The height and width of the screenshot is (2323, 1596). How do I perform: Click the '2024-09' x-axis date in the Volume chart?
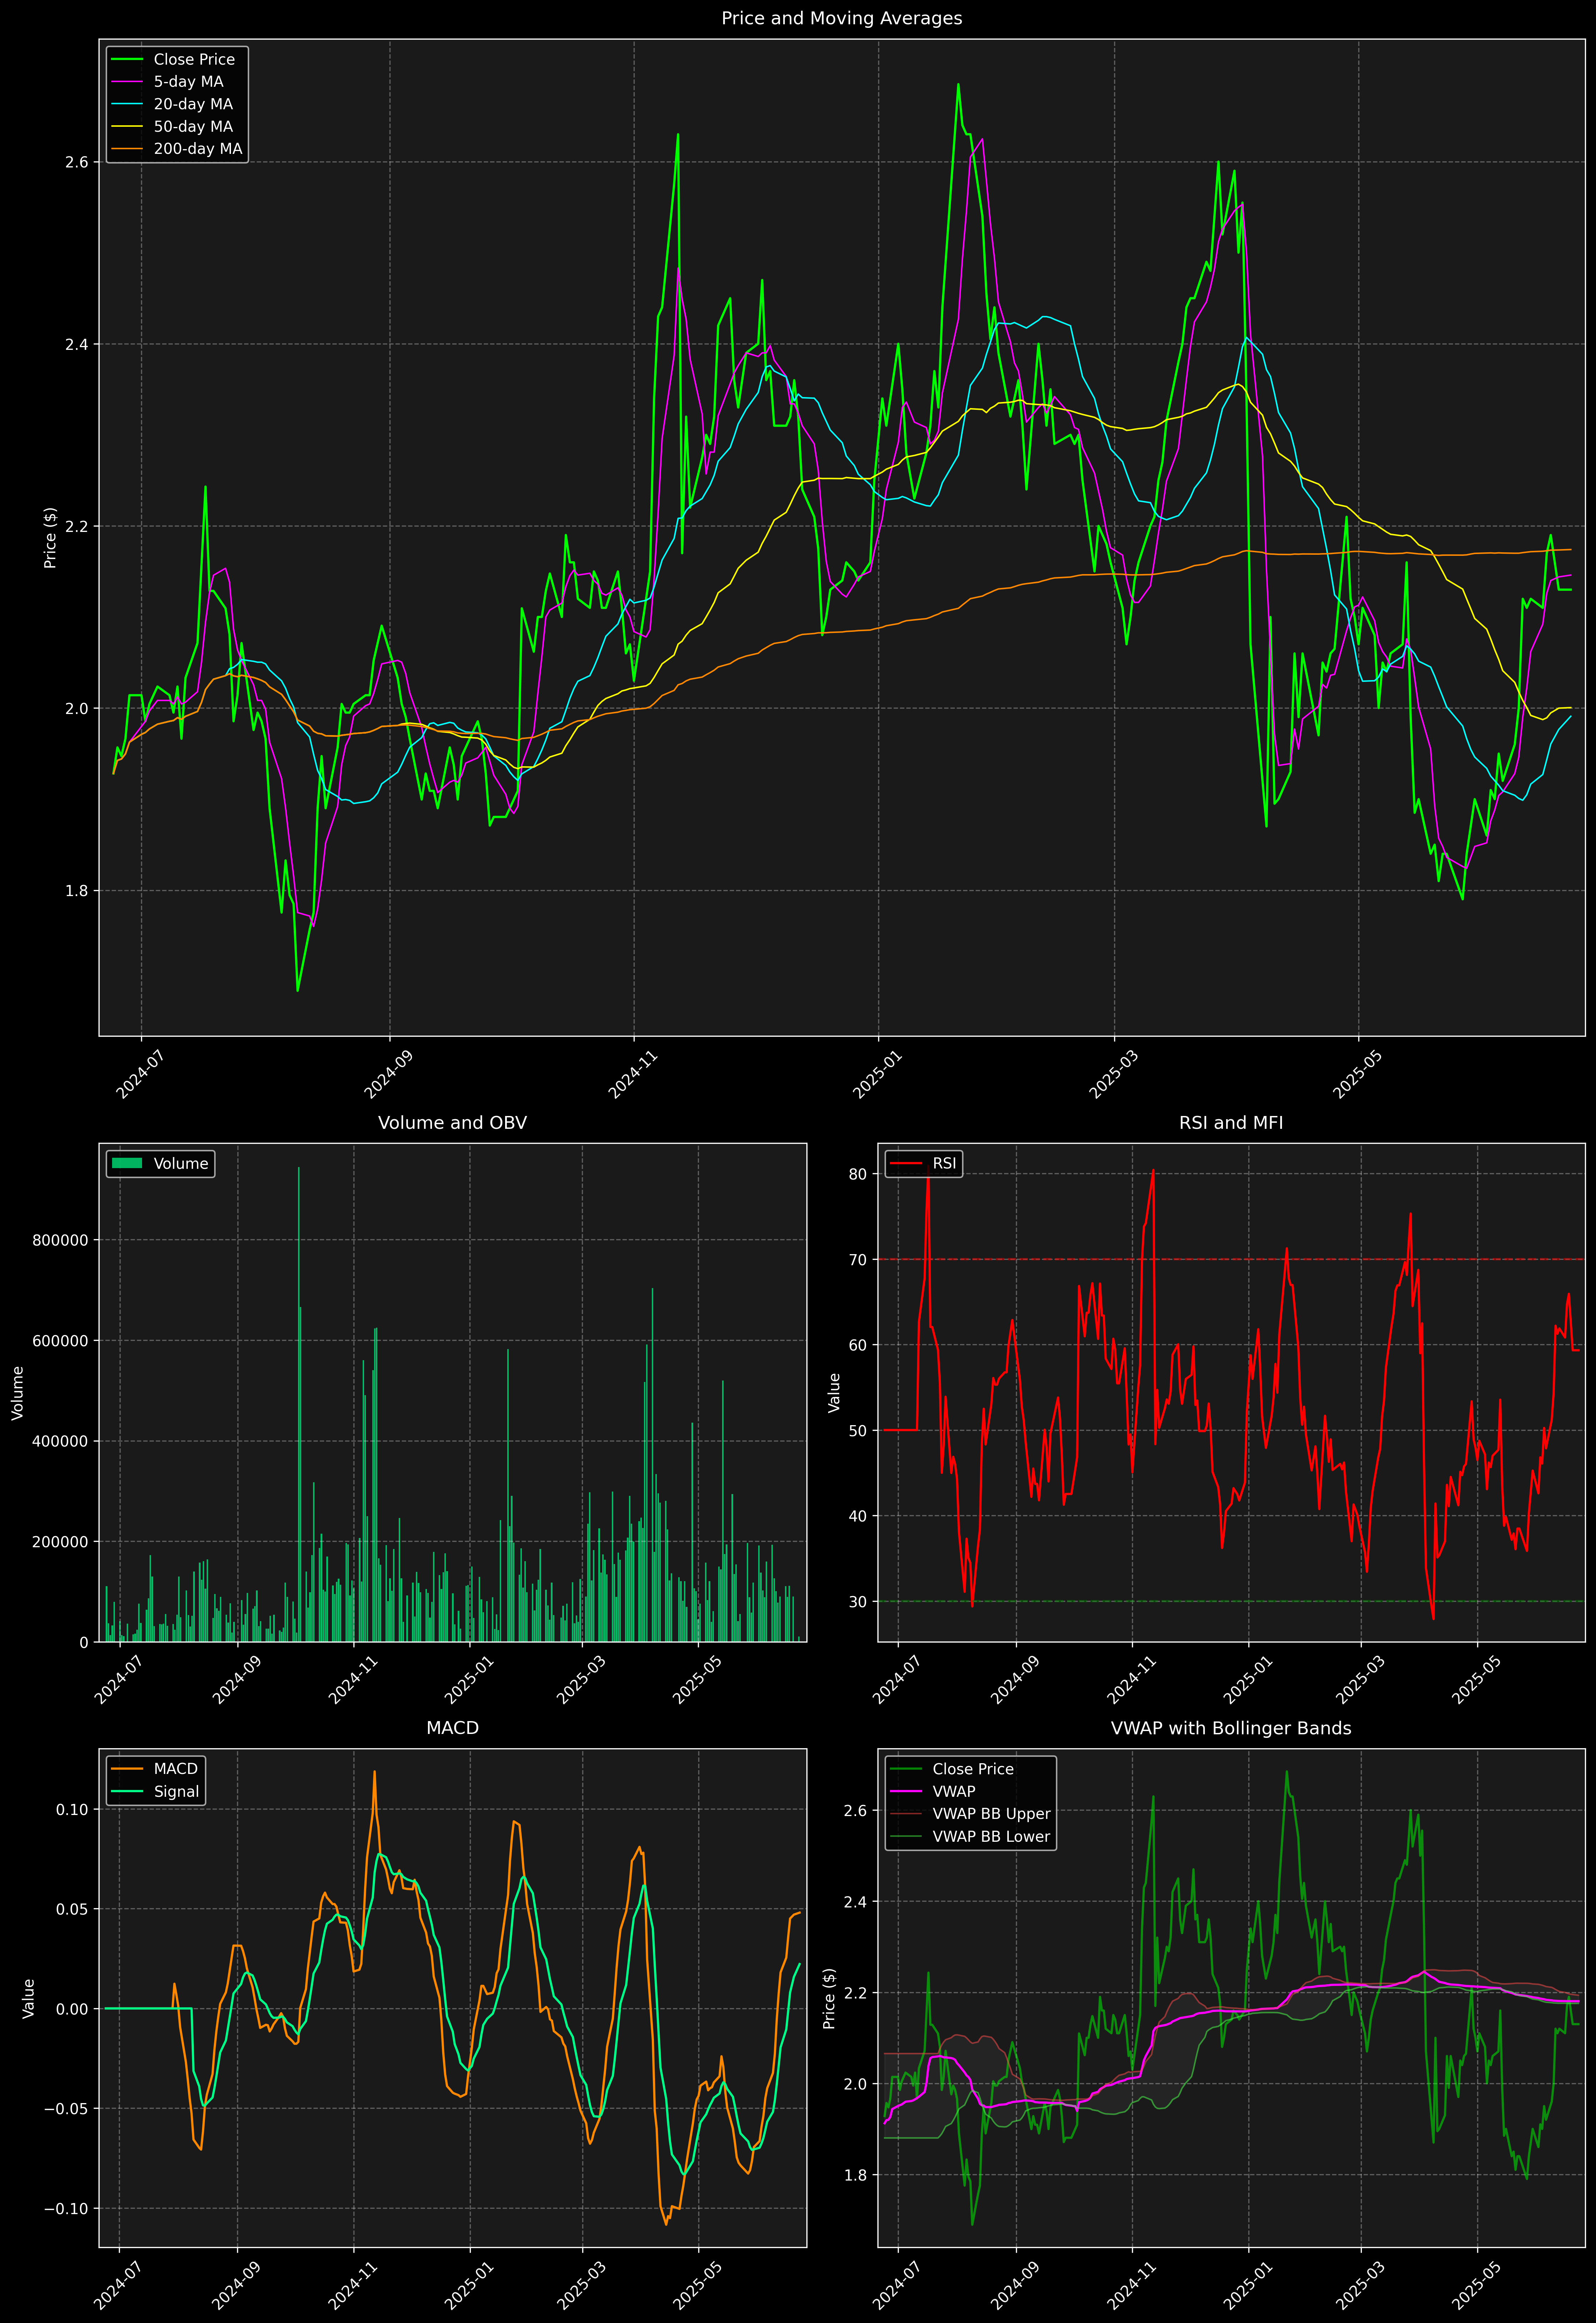[236, 1680]
